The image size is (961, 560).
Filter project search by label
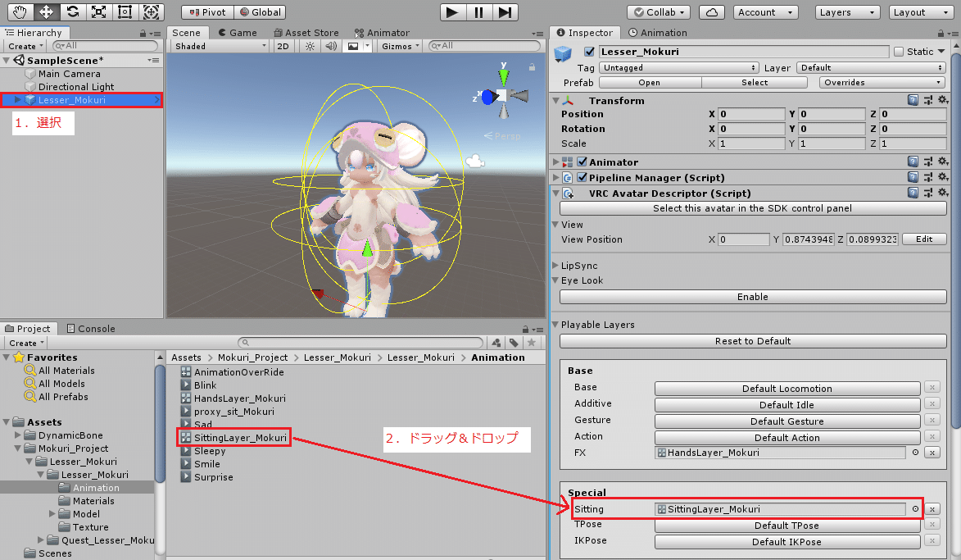514,343
